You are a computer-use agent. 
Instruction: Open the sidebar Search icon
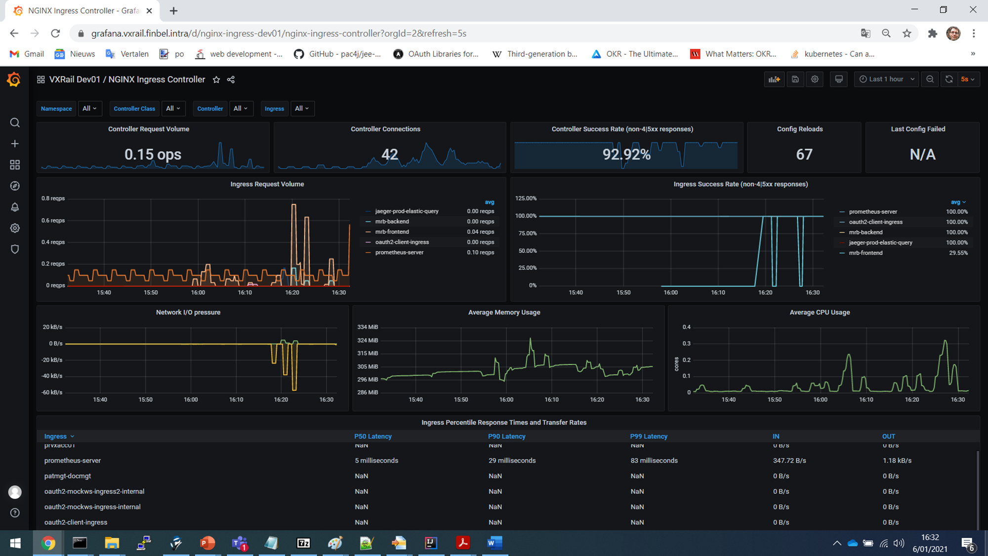(x=15, y=123)
